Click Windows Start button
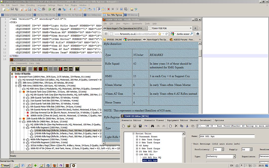 (x=5, y=165)
